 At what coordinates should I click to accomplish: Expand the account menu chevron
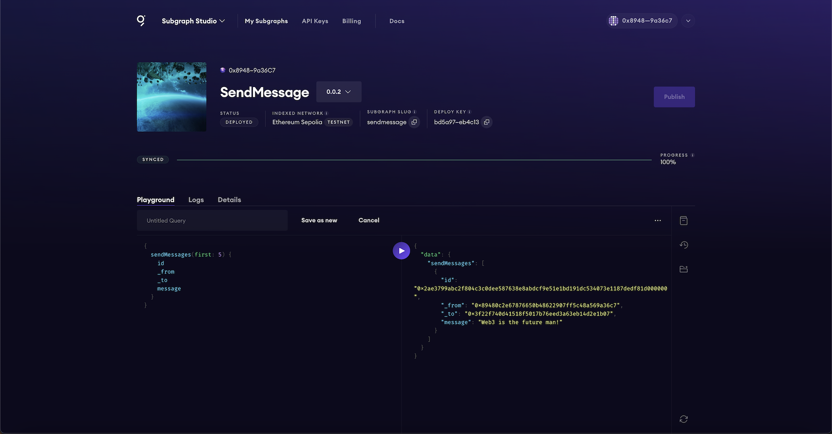coord(688,21)
